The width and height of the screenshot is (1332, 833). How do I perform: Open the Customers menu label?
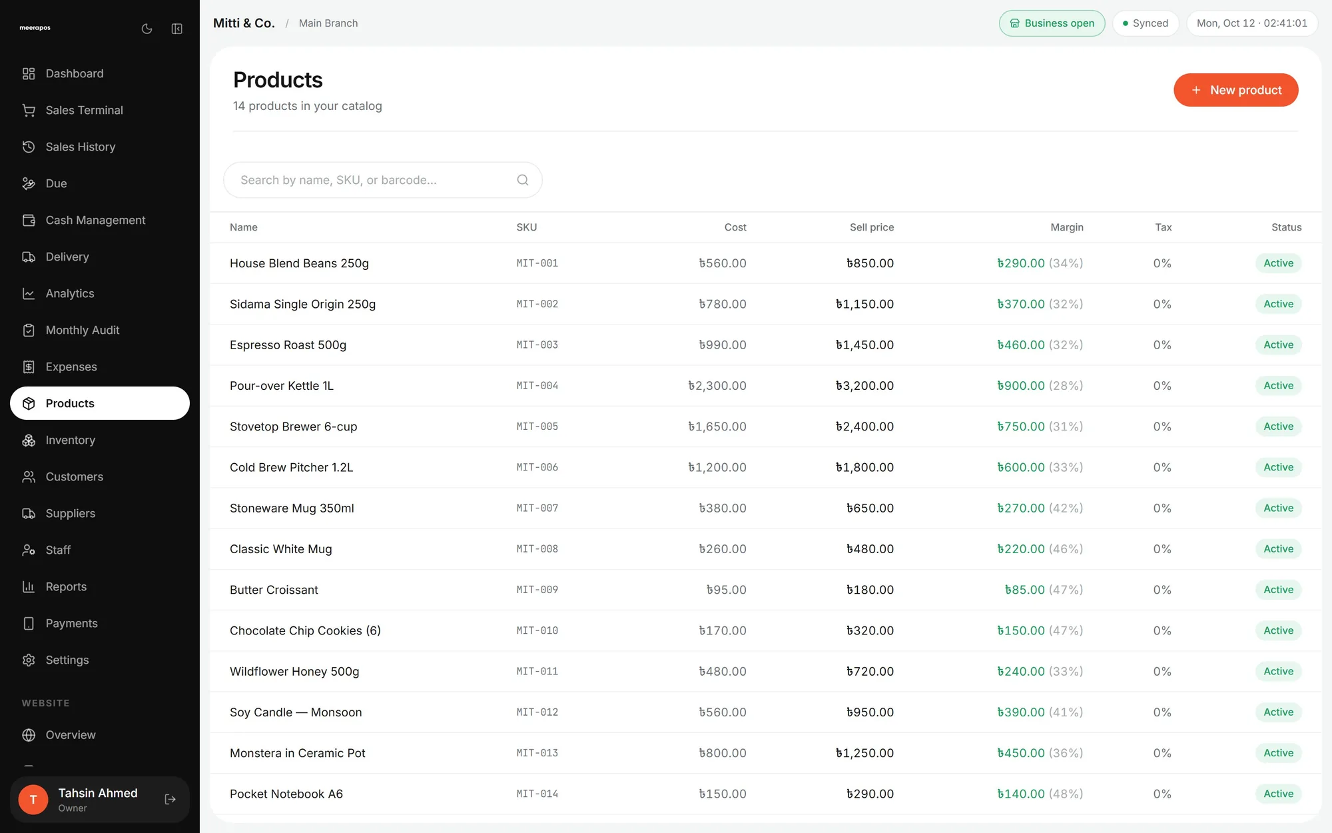(x=75, y=476)
